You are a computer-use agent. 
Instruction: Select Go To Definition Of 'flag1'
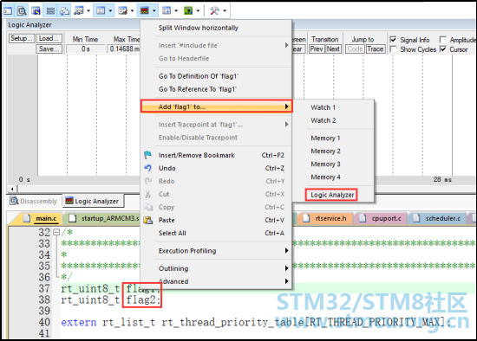tap(216, 76)
